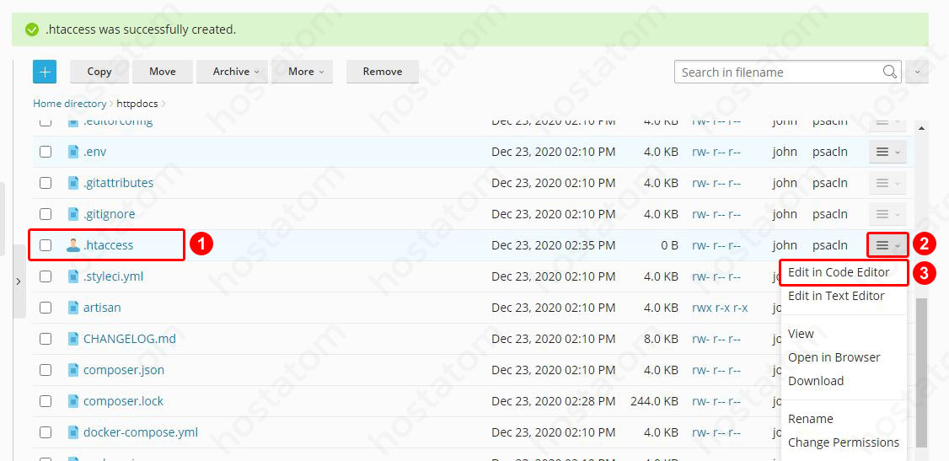Viewport: 949px width, 461px height.
Task: Go to Home directory breadcrumb link
Action: click(69, 104)
